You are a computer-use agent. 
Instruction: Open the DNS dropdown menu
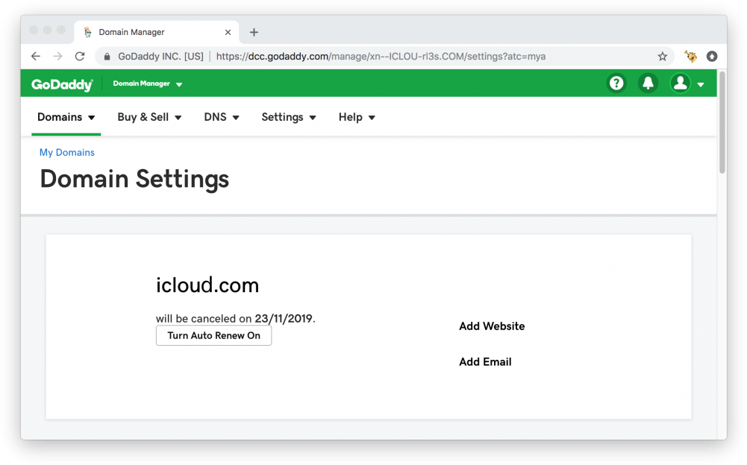tap(221, 117)
